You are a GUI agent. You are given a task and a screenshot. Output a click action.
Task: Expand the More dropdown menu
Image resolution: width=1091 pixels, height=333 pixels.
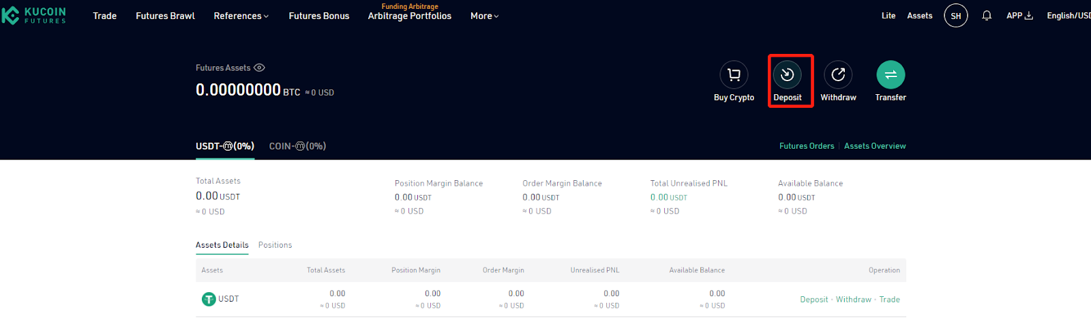point(484,16)
